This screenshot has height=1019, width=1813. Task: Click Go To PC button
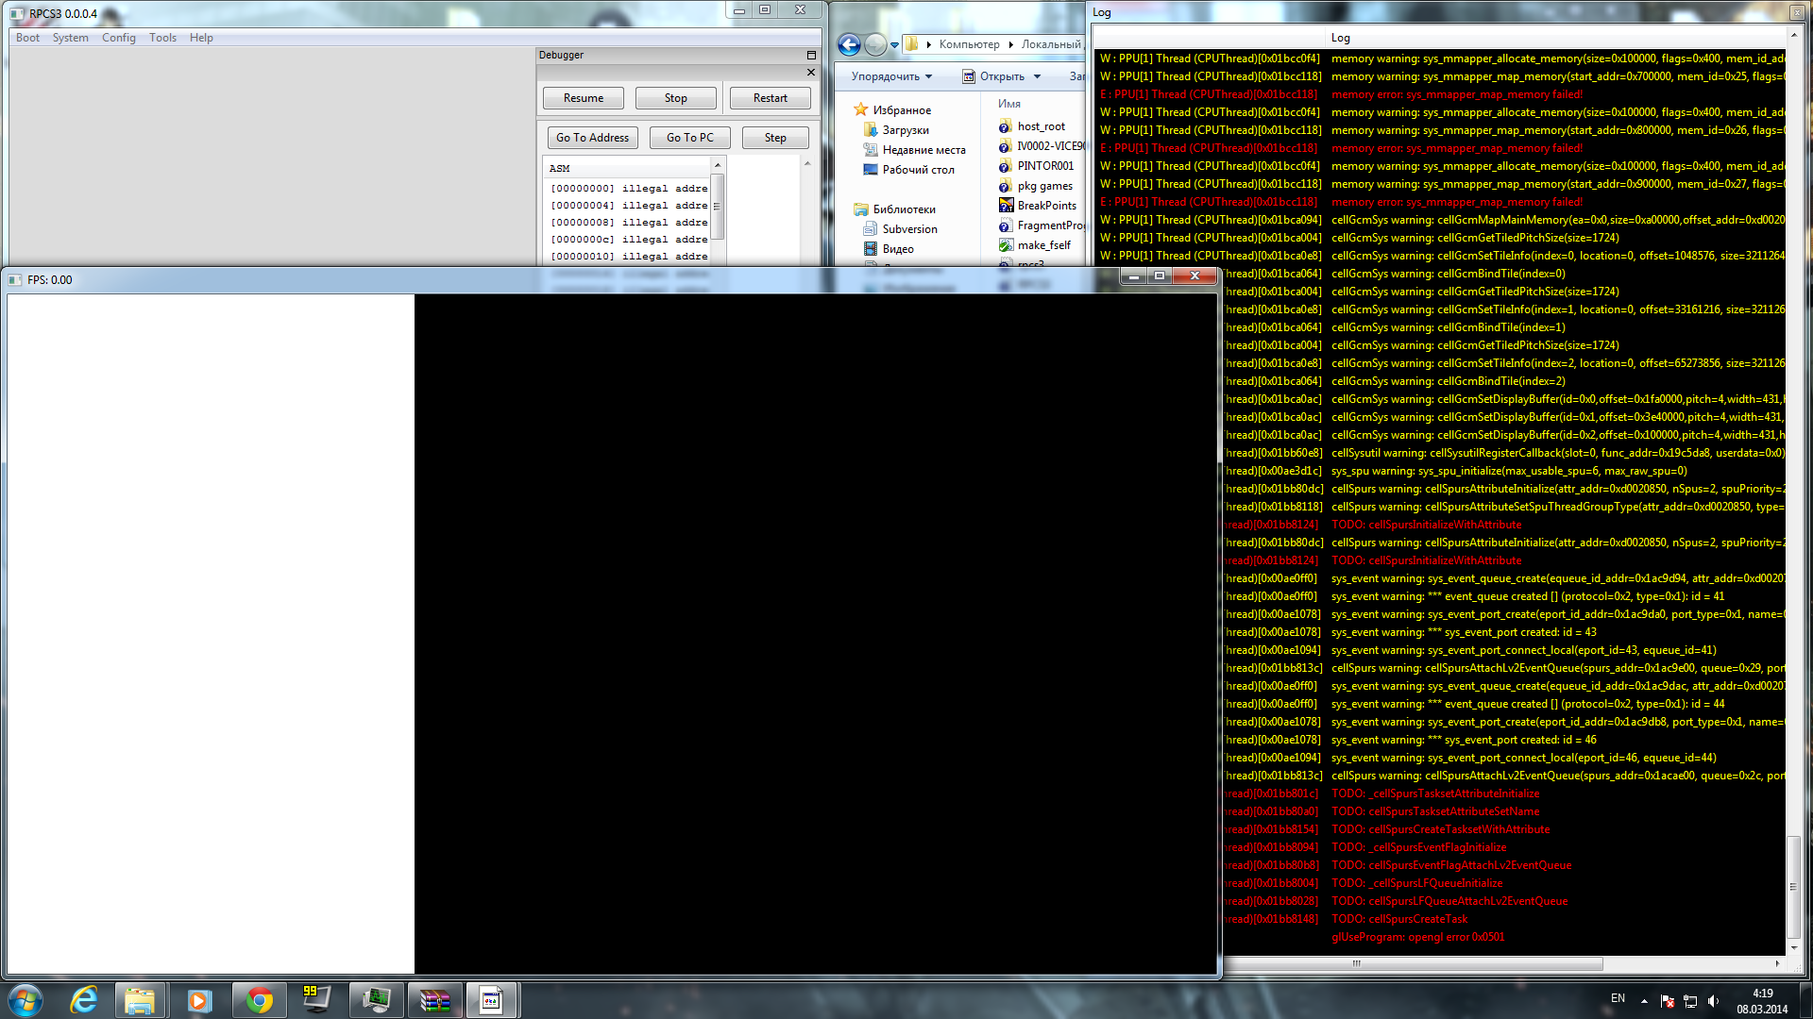[x=689, y=138]
